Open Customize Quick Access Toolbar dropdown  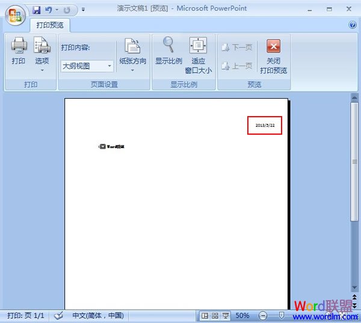pyautogui.click(x=83, y=10)
